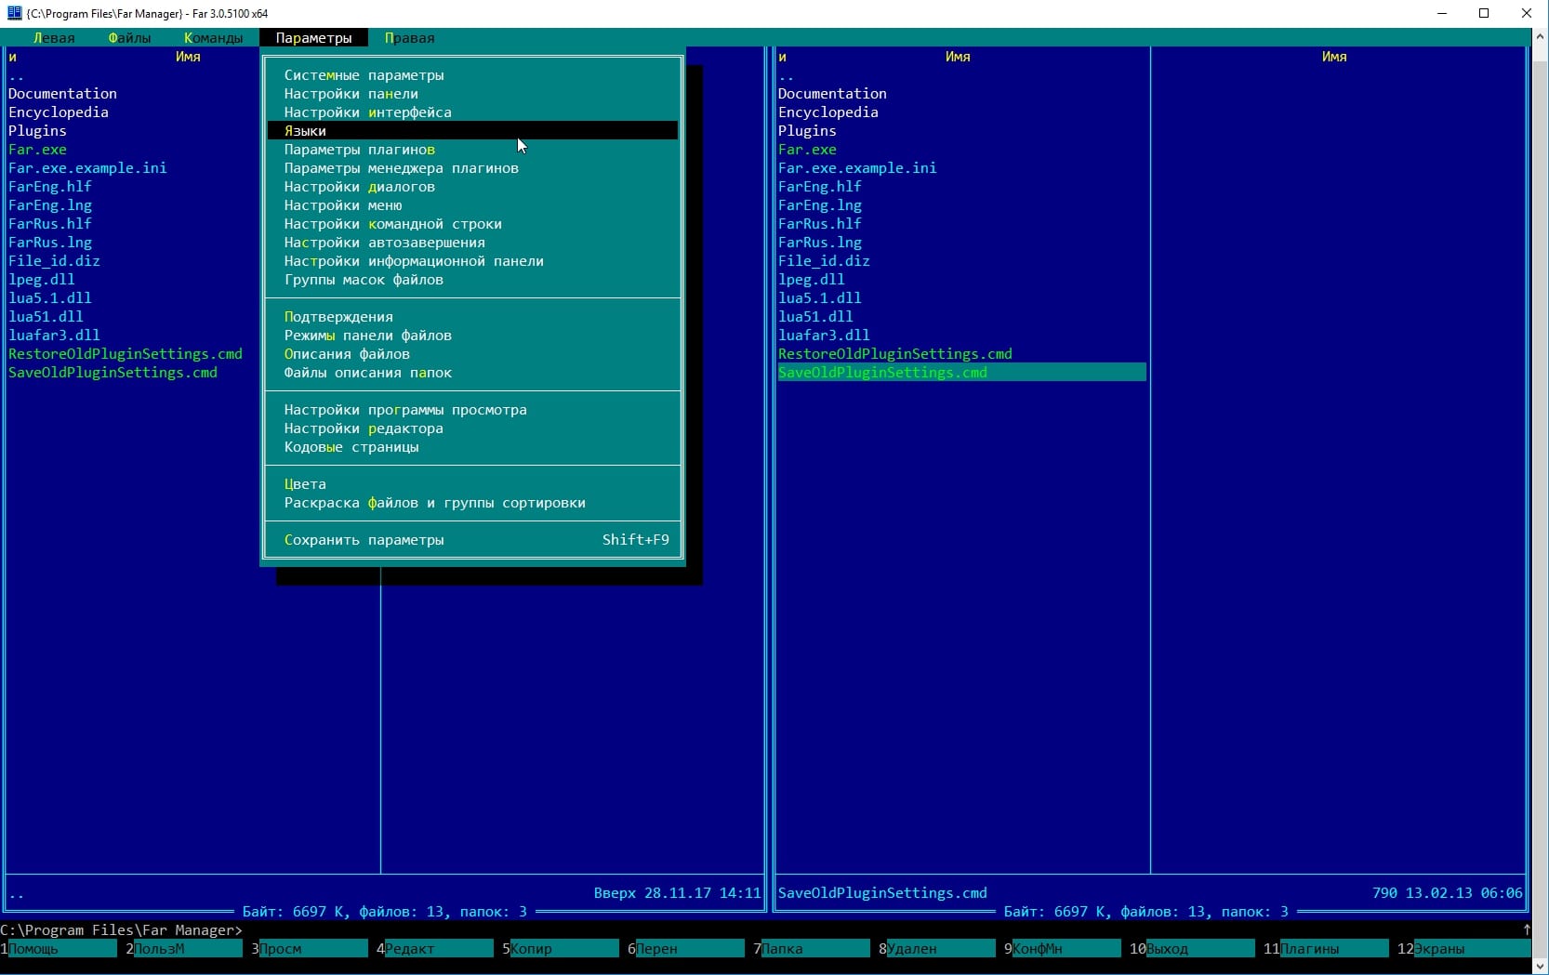1549x975 pixels.
Task: Select luafar3.dll in right panel
Action: 824,336
